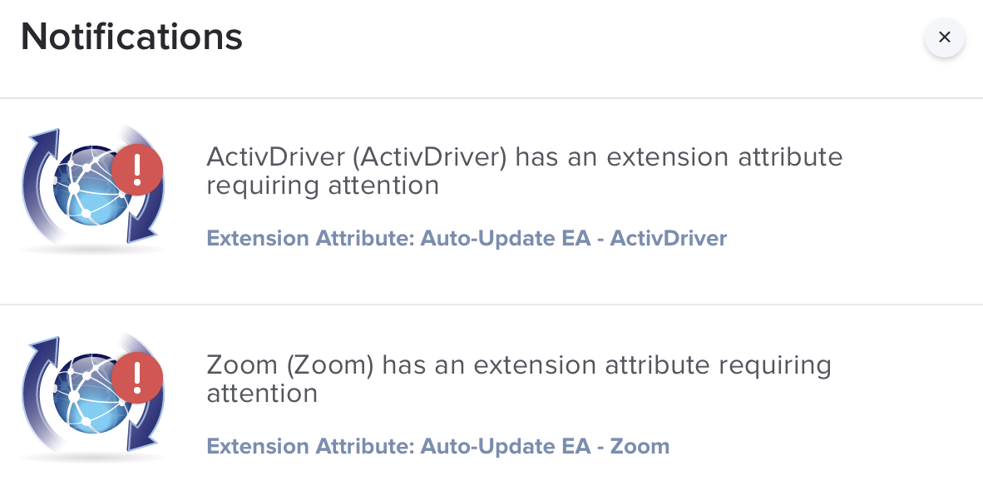Image resolution: width=983 pixels, height=486 pixels.
Task: Click "requiring attention" line in ActivDriver notification
Action: (x=323, y=186)
